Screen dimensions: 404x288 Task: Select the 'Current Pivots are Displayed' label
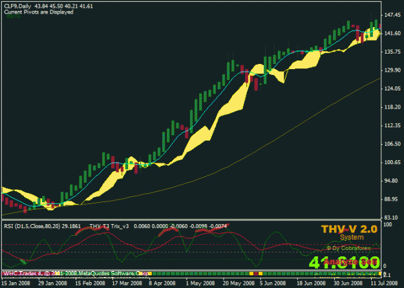pyautogui.click(x=39, y=12)
